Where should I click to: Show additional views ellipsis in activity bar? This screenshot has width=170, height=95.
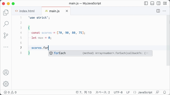(6, 47)
